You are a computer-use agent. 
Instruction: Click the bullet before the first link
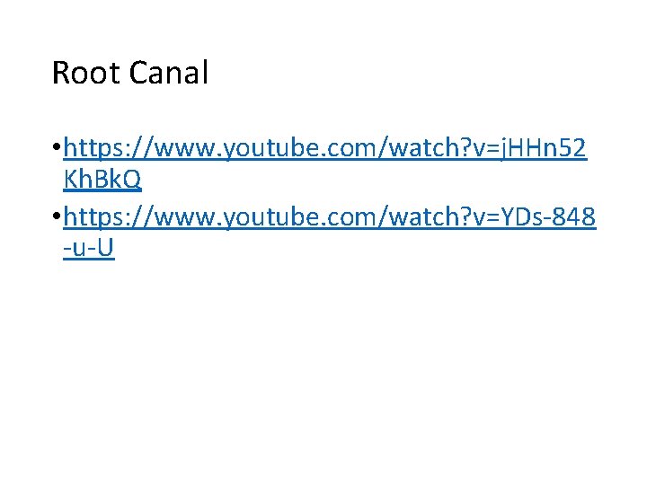point(57,146)
